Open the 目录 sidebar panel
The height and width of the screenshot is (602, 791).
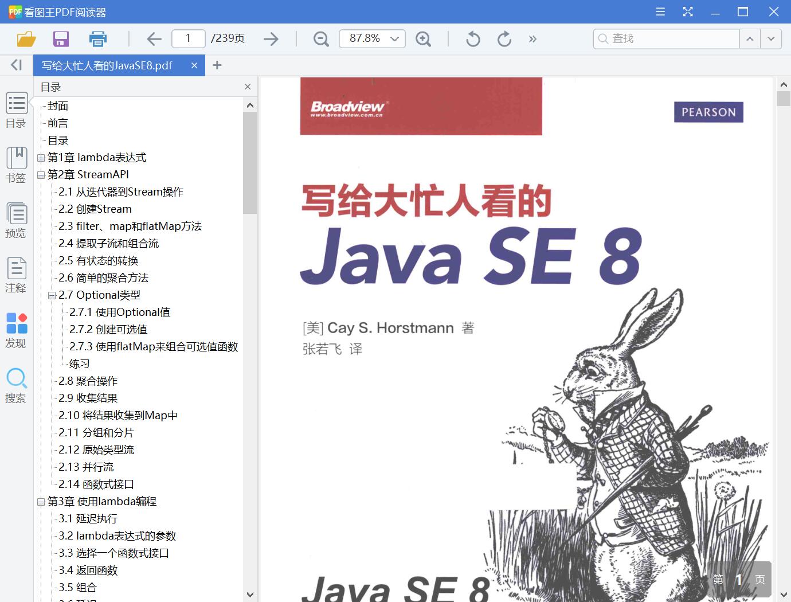(x=16, y=111)
